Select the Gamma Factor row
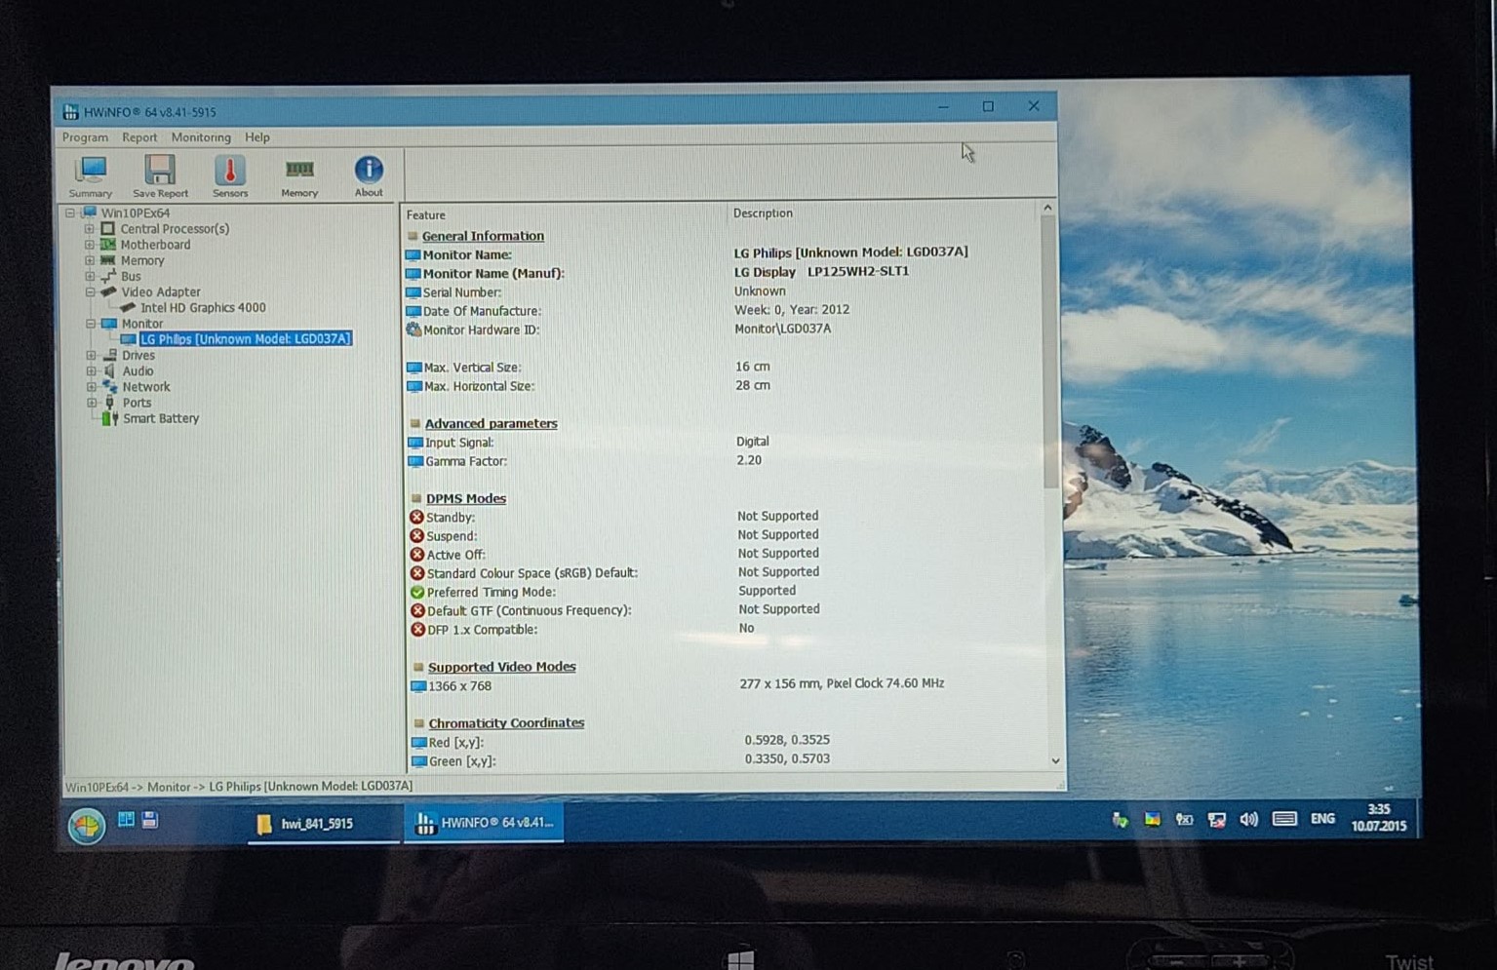Screen dimensions: 1497x970 pyautogui.click(x=723, y=461)
